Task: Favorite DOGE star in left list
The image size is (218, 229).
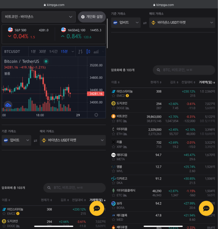Action: (4, 226)
